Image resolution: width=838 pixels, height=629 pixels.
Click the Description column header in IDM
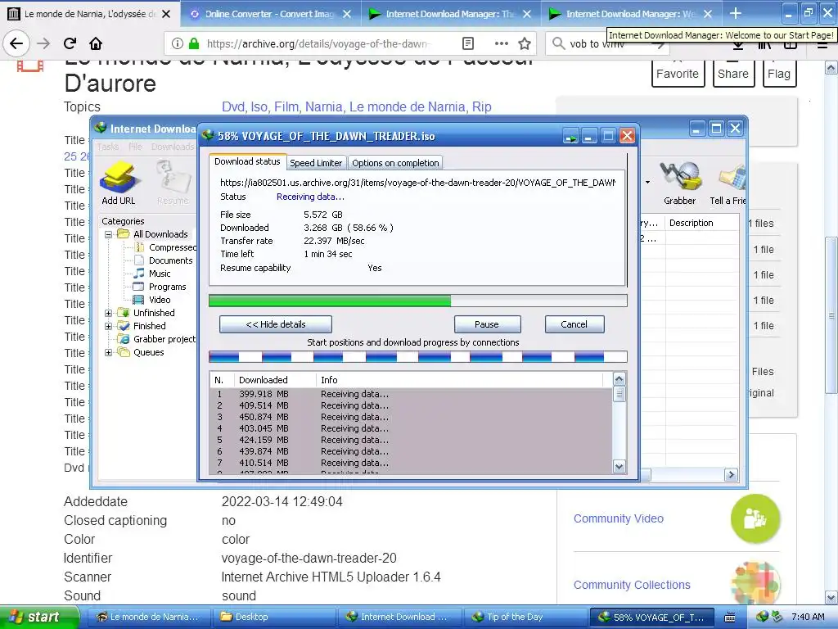click(x=701, y=223)
